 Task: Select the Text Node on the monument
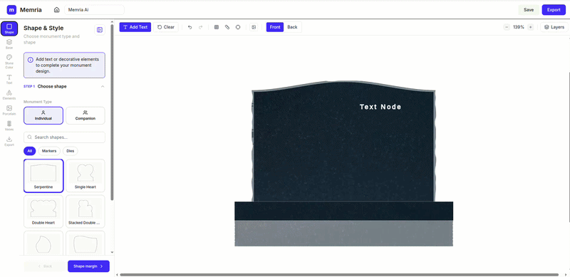tap(380, 107)
